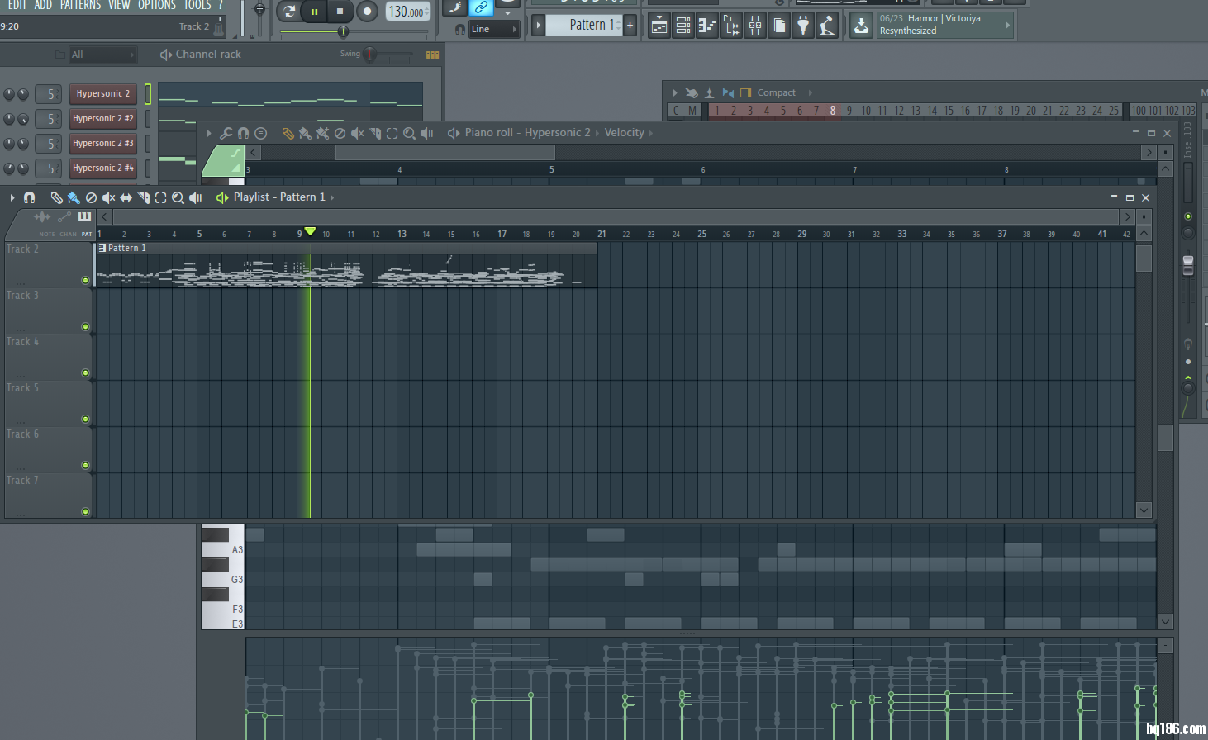Select the Delete tool in Piano roll

pos(340,133)
